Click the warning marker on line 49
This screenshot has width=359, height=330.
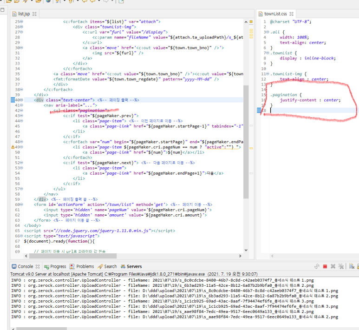point(13,147)
